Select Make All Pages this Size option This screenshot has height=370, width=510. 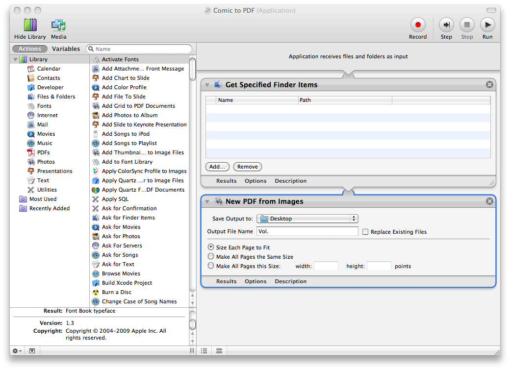click(x=211, y=266)
